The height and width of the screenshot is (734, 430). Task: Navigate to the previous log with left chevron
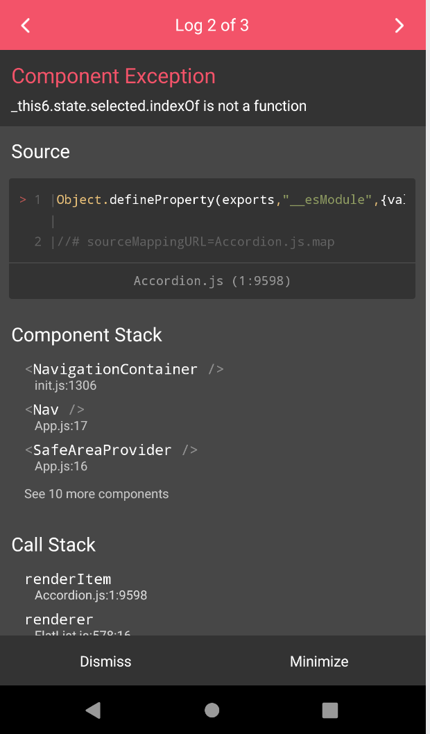[x=25, y=25]
